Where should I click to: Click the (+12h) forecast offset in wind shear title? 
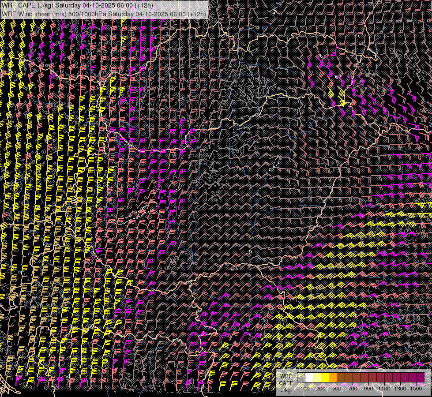point(197,14)
